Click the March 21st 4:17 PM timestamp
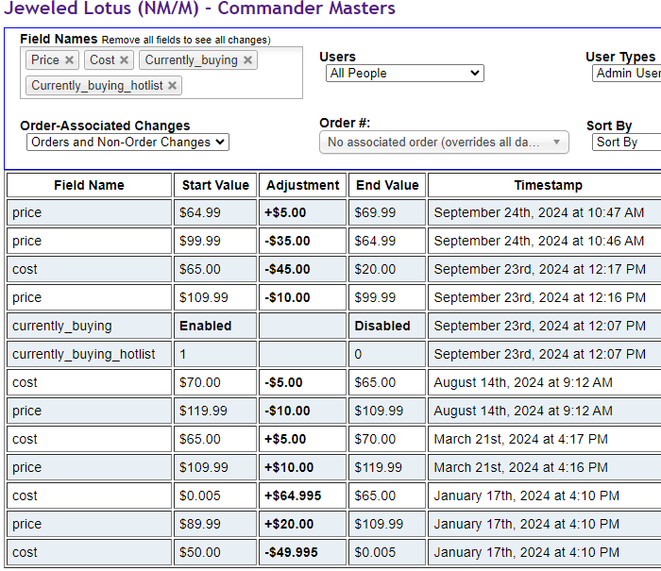The image size is (661, 571). click(x=545, y=439)
